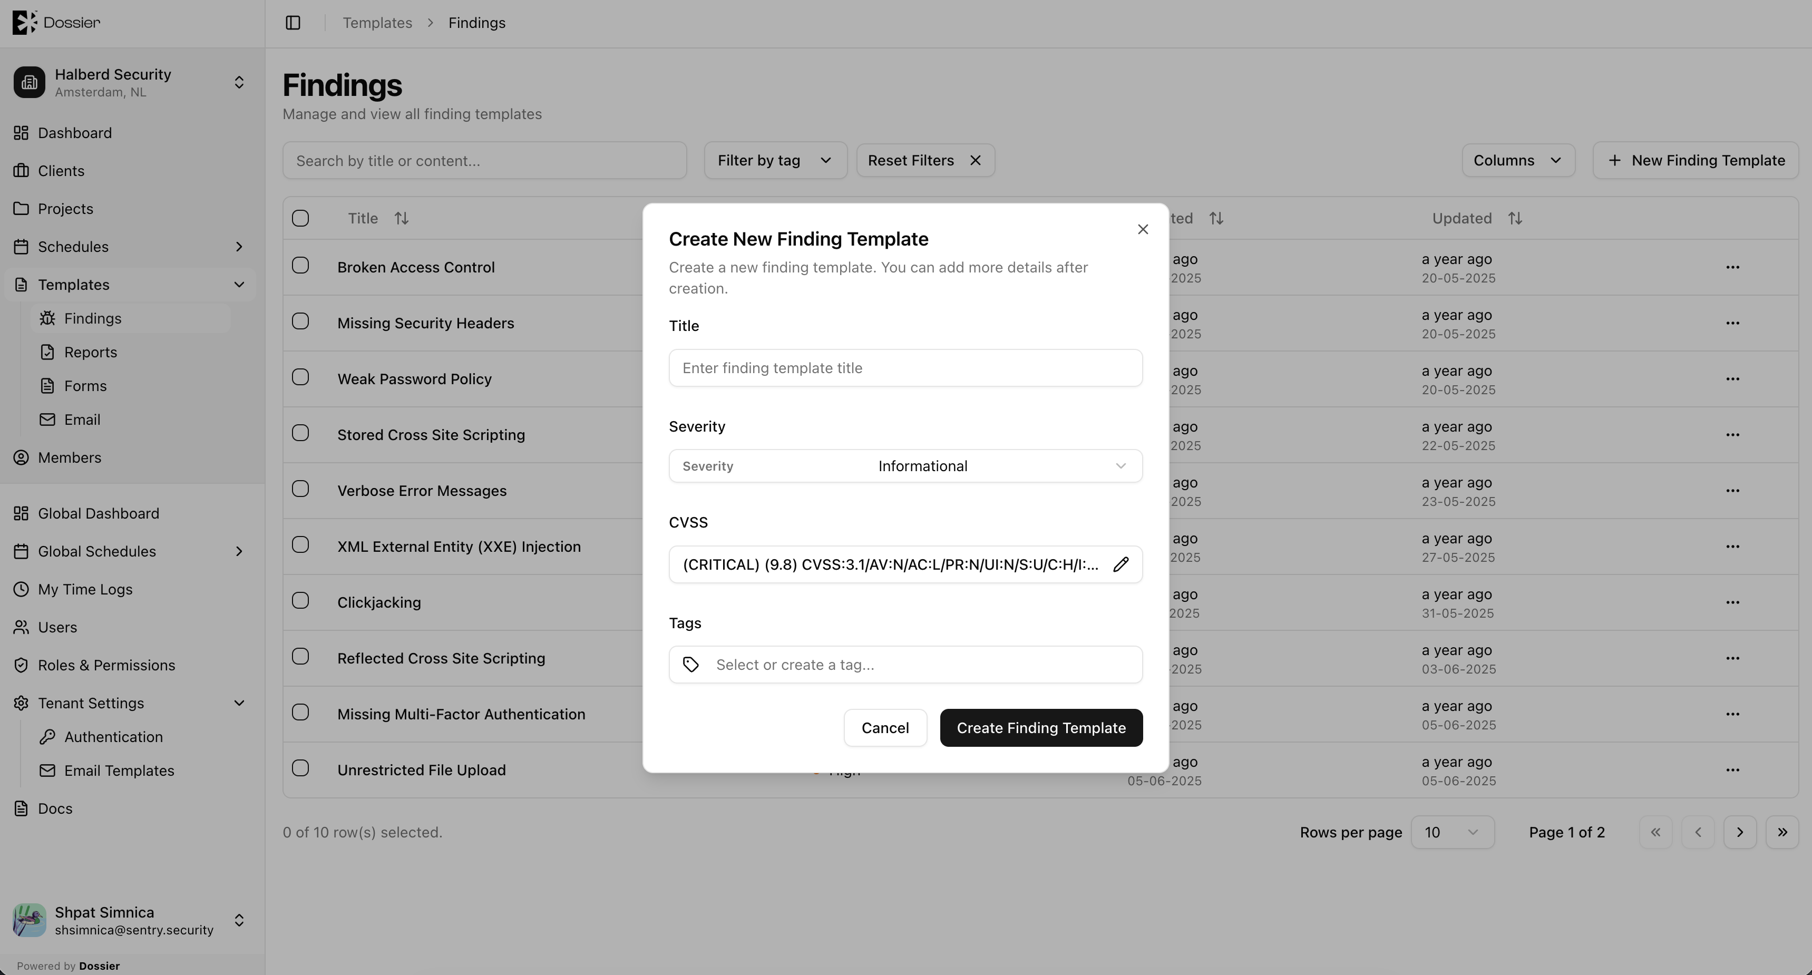Click the Cancel button
Image resolution: width=1812 pixels, height=975 pixels.
[885, 728]
